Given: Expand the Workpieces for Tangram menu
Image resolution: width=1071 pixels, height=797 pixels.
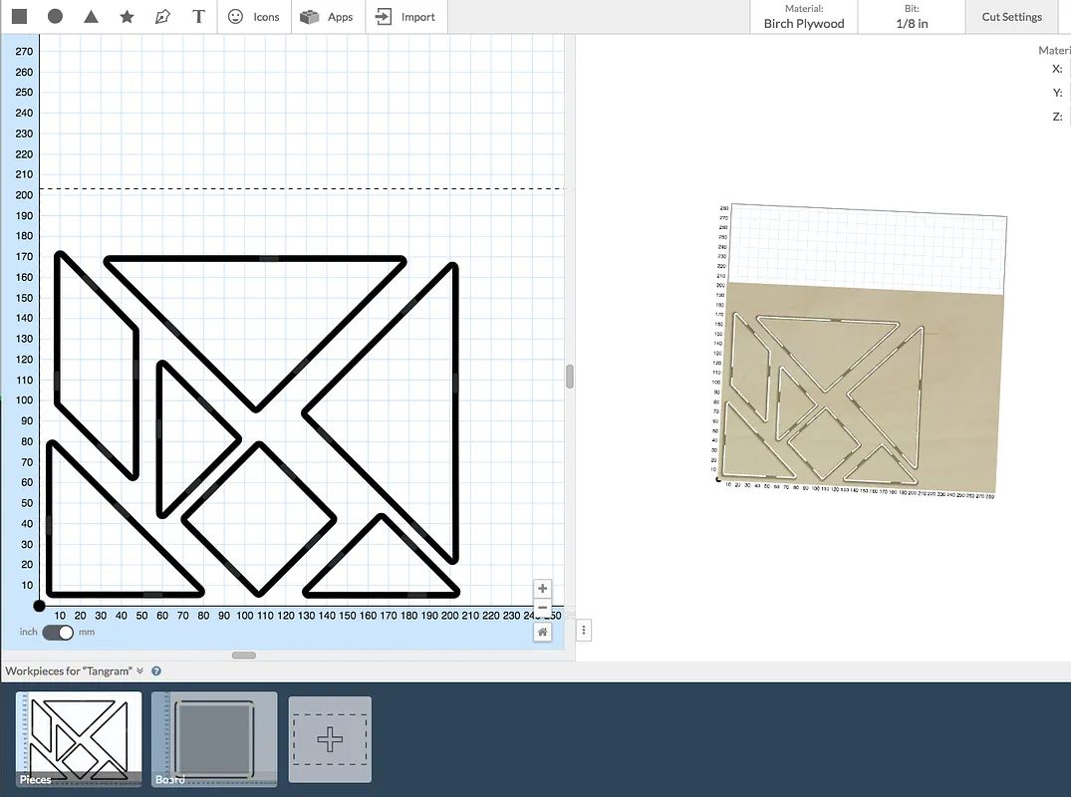Looking at the screenshot, I should tap(140, 671).
